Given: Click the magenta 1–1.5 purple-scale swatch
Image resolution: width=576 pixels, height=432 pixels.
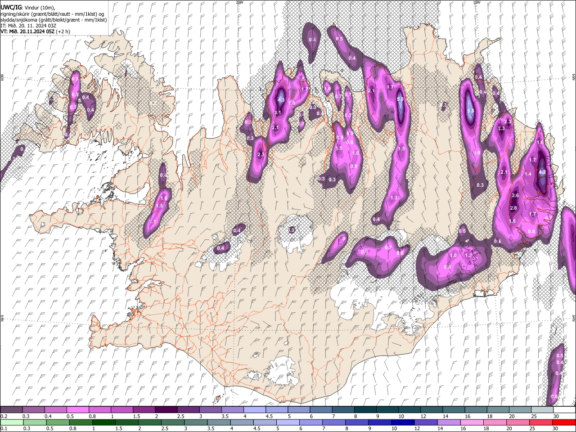Looking at the screenshot, I should tap(122, 410).
